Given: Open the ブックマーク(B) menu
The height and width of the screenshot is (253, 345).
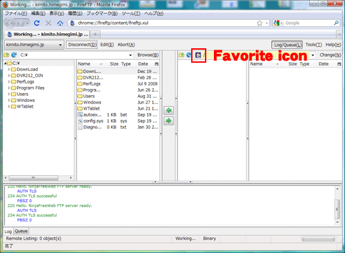Looking at the screenshot, I should (x=102, y=14).
